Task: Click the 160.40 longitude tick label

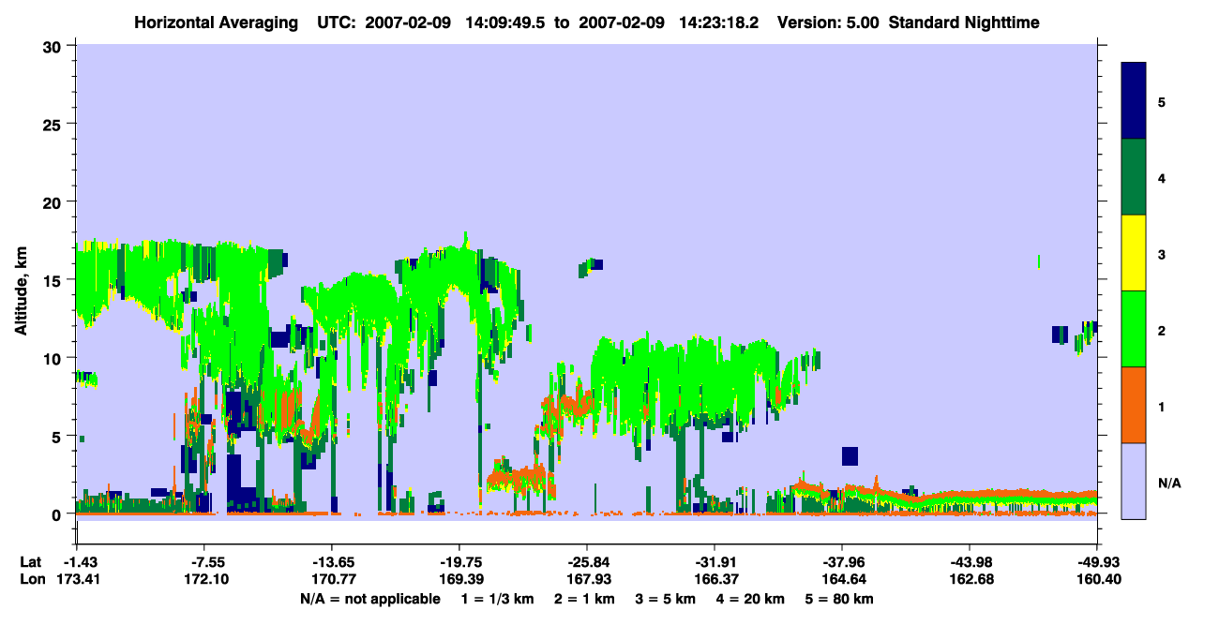Action: click(1096, 579)
